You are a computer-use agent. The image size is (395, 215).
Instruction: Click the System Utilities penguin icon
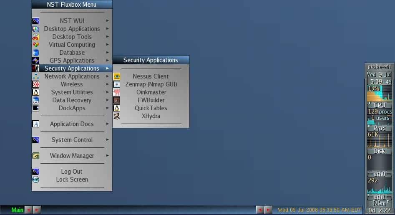pyautogui.click(x=35, y=92)
